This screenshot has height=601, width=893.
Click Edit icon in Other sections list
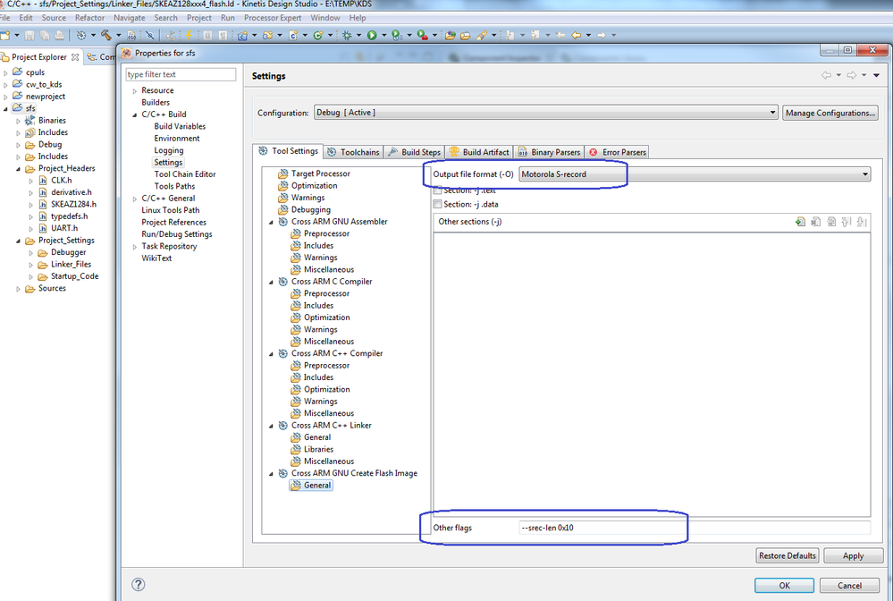coord(831,222)
